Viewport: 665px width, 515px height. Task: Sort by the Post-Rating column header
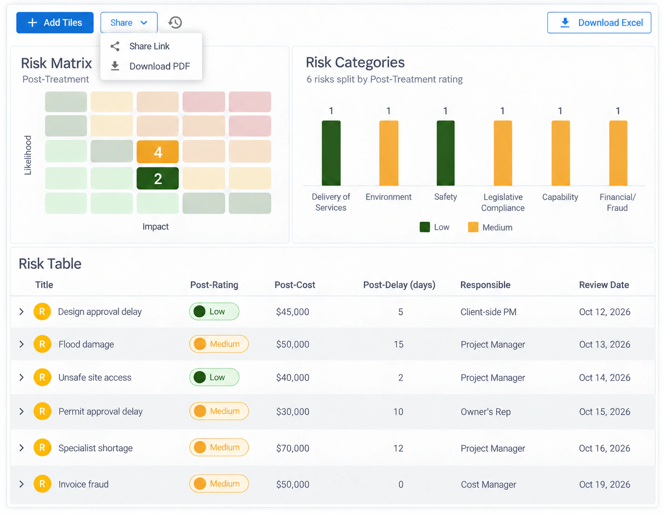(214, 285)
